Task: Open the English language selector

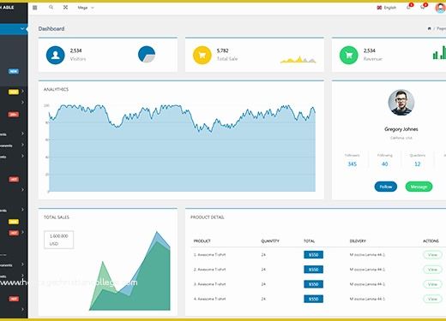Action: 387,8
